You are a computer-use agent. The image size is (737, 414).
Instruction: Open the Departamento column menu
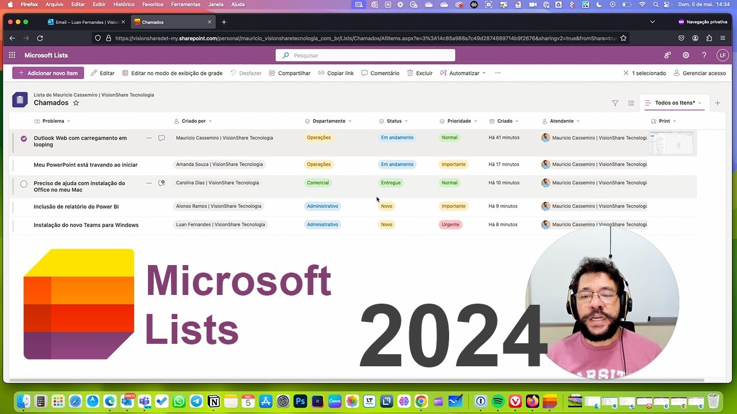[x=328, y=121]
